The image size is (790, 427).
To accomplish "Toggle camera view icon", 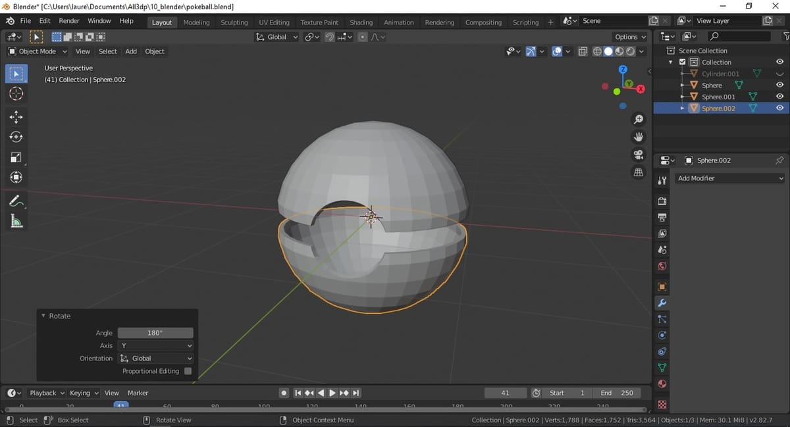I will [x=638, y=155].
